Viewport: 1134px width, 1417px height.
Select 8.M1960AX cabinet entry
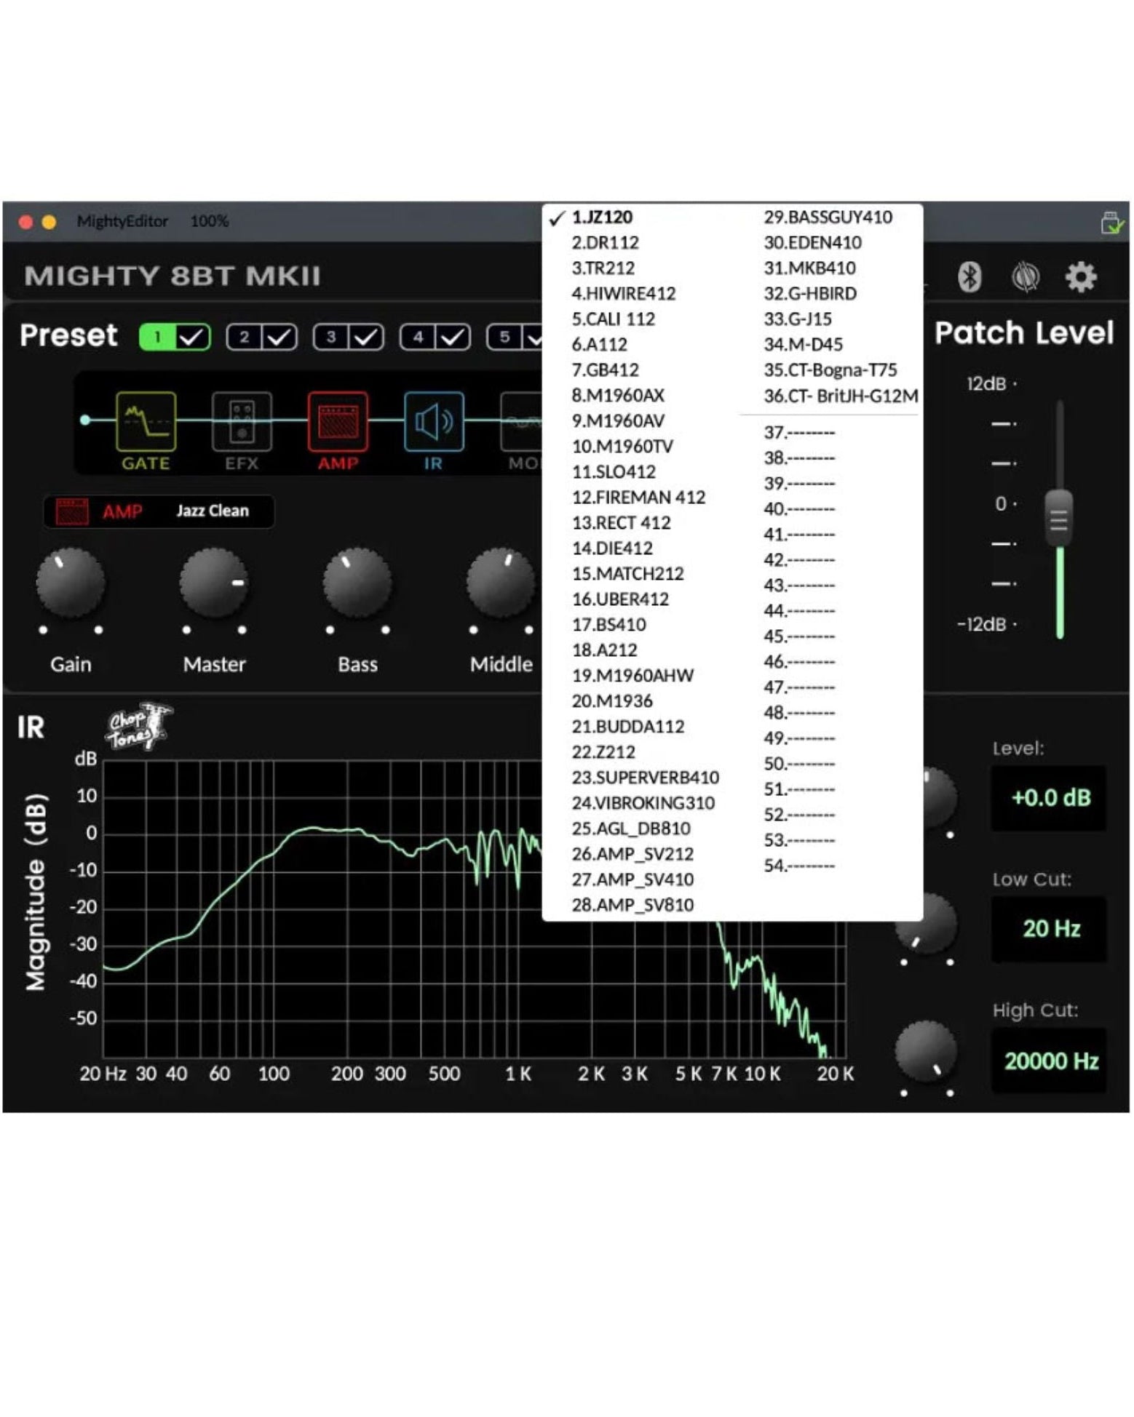[618, 396]
